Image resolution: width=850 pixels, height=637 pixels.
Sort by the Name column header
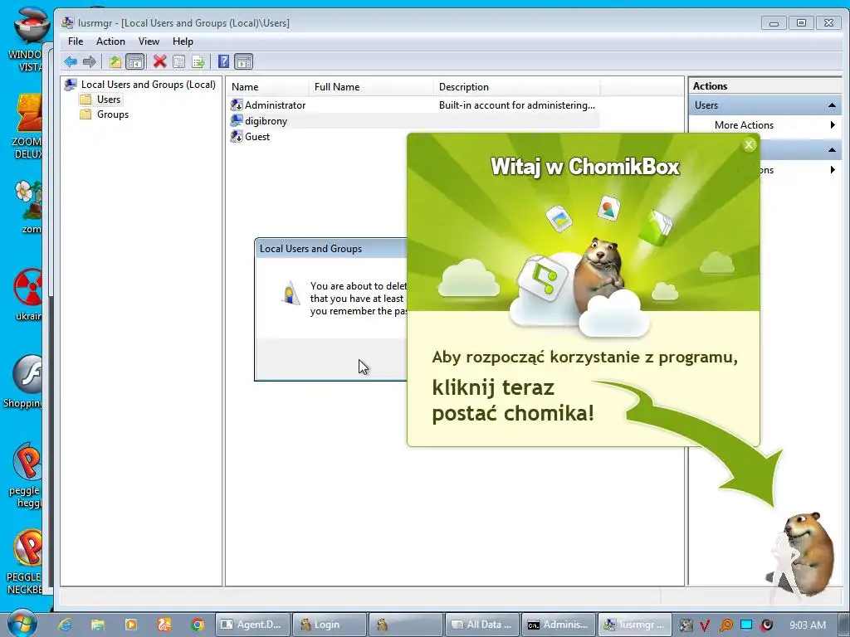(x=268, y=86)
